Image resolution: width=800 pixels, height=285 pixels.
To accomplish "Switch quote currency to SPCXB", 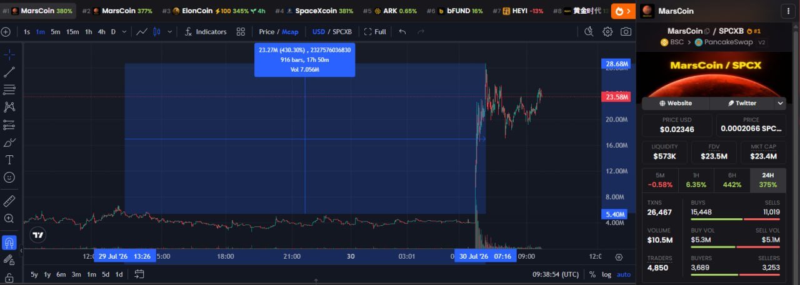I will 342,32.
